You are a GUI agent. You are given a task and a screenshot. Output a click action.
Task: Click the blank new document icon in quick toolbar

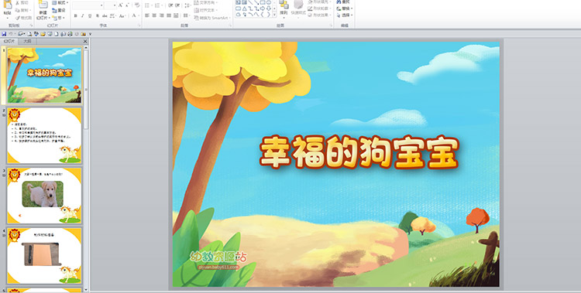pyautogui.click(x=57, y=34)
